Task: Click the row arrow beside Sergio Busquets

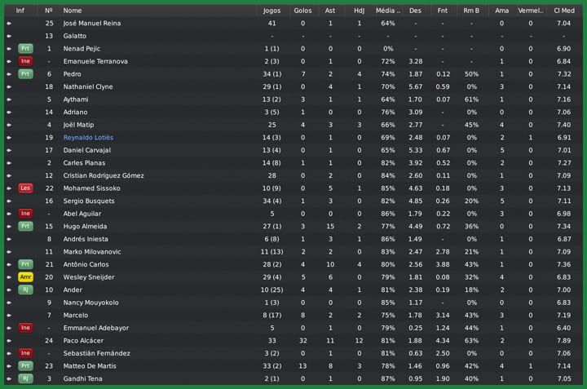Action: coord(9,201)
